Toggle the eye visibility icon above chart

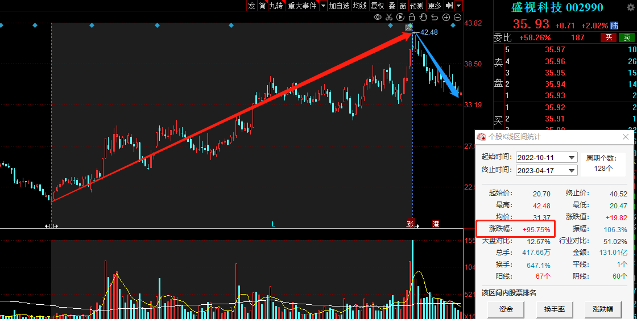coord(378,17)
